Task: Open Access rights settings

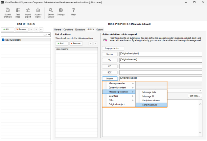Action: tap(38, 12)
